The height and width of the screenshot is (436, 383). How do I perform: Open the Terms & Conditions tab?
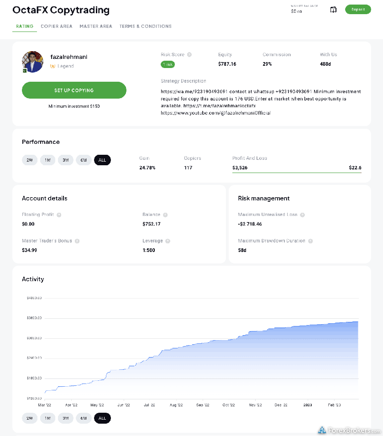coord(146,26)
